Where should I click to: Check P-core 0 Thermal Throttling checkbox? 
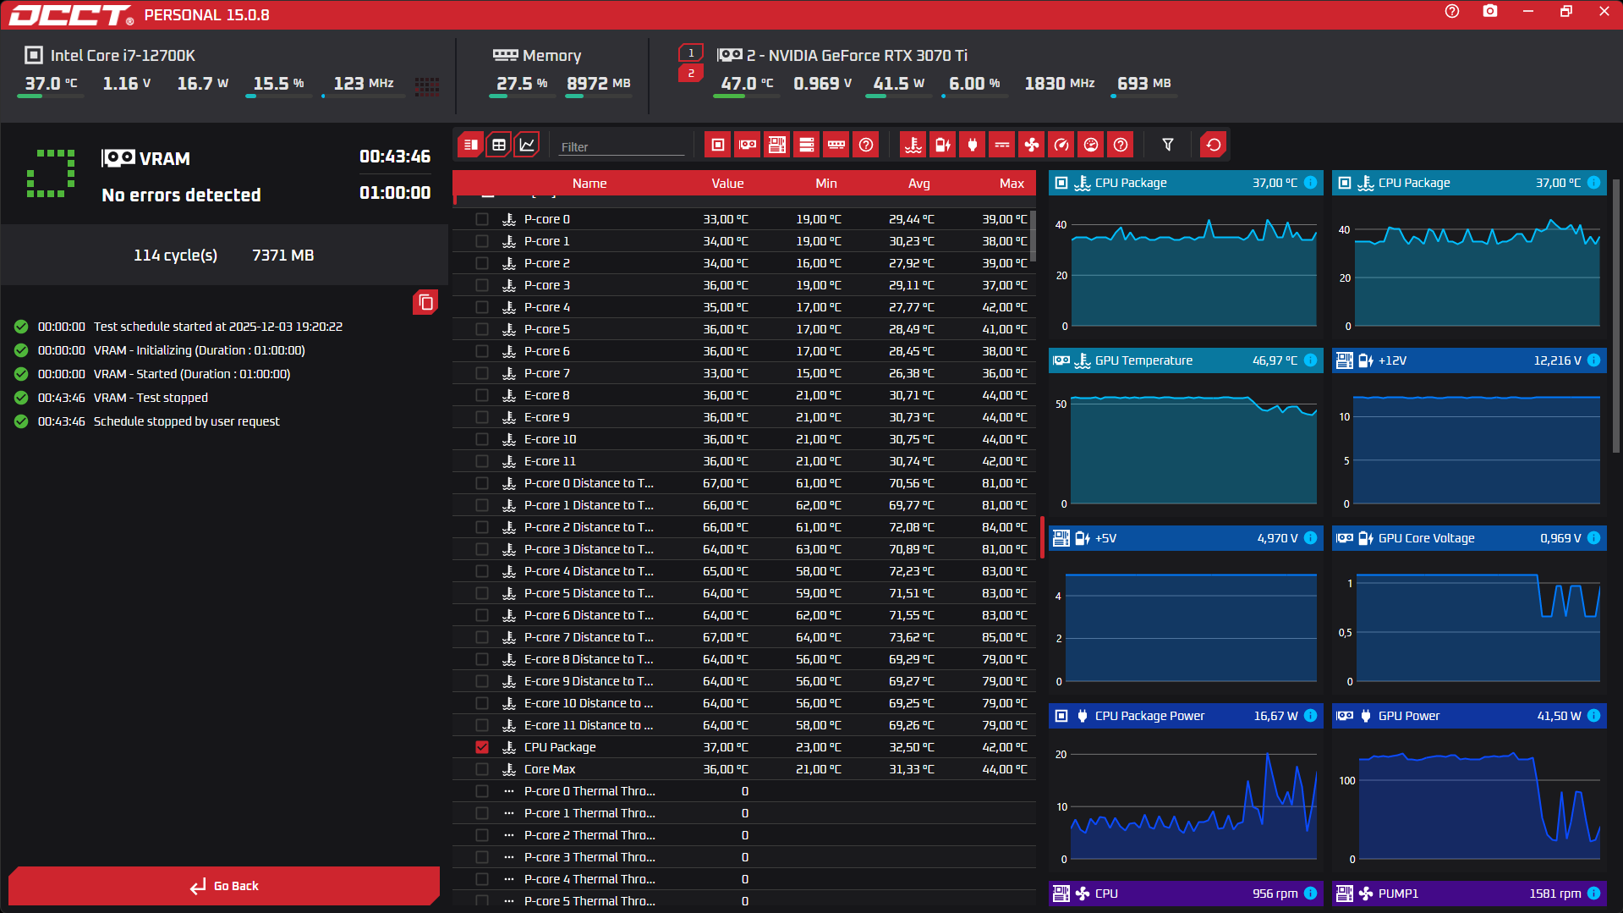[482, 791]
